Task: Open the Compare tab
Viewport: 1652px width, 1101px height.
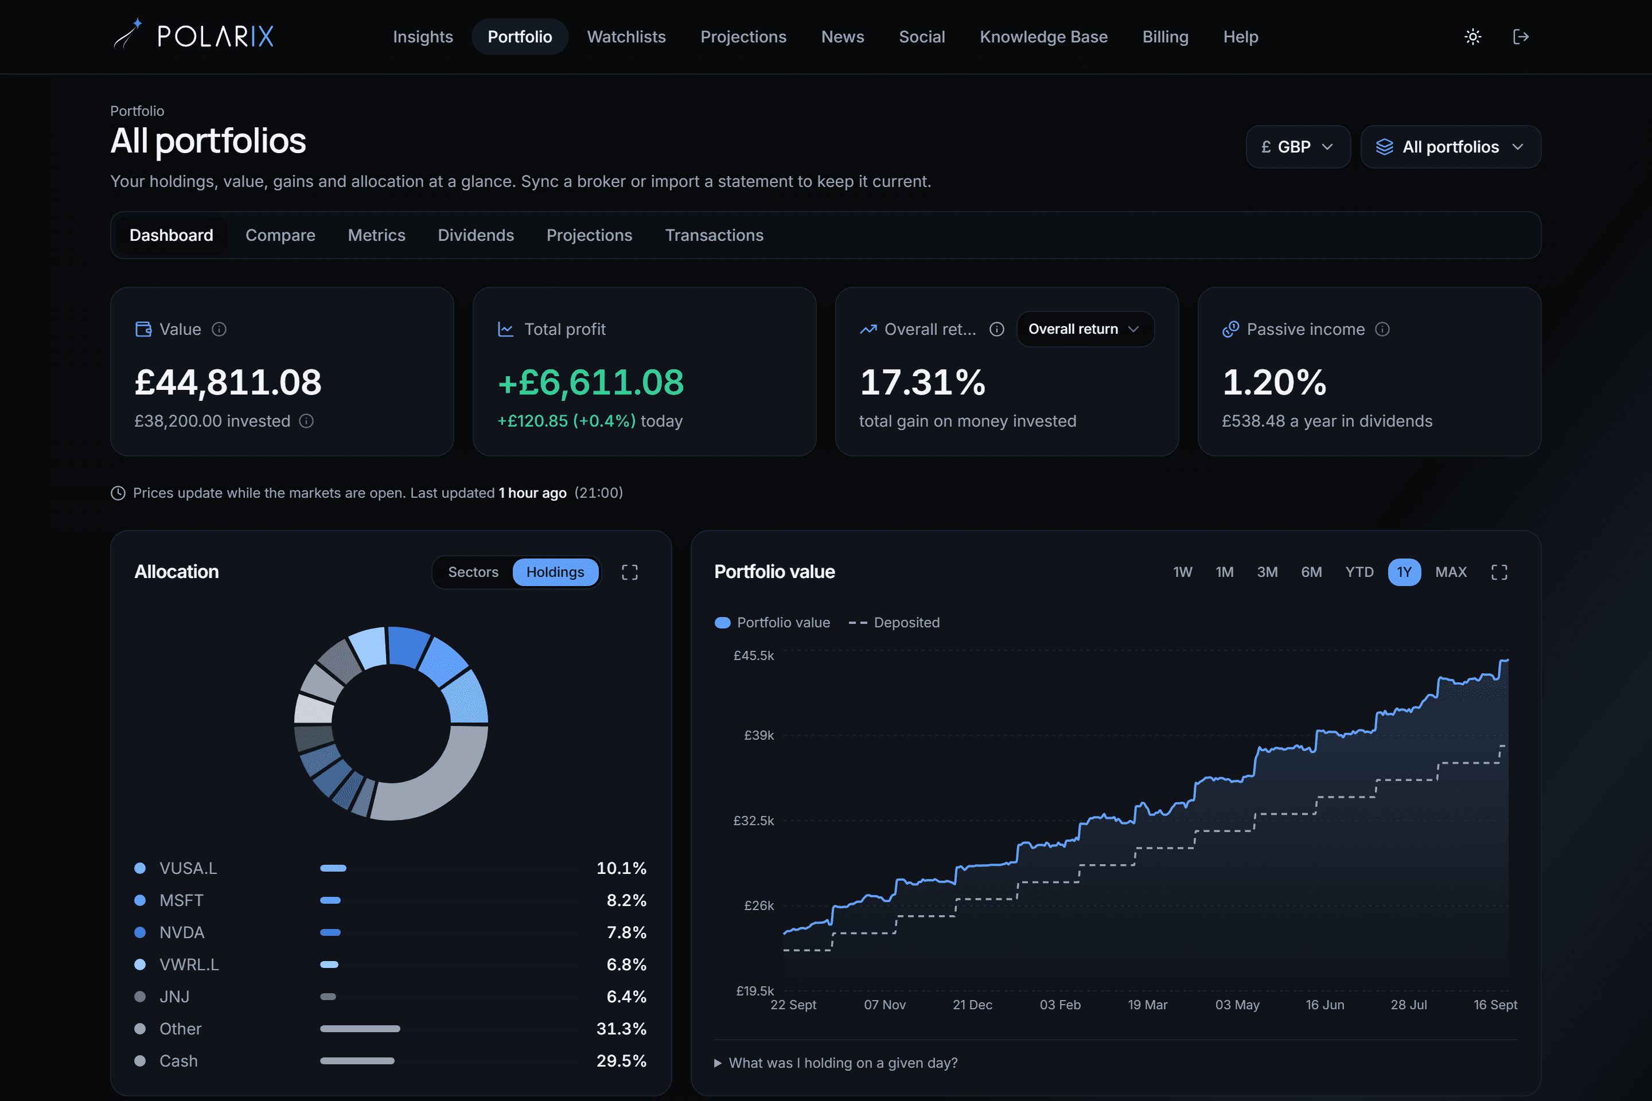Action: (x=280, y=235)
